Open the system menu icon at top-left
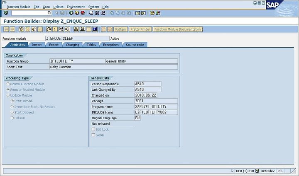This screenshot has width=299, height=176. [x=4, y=2]
